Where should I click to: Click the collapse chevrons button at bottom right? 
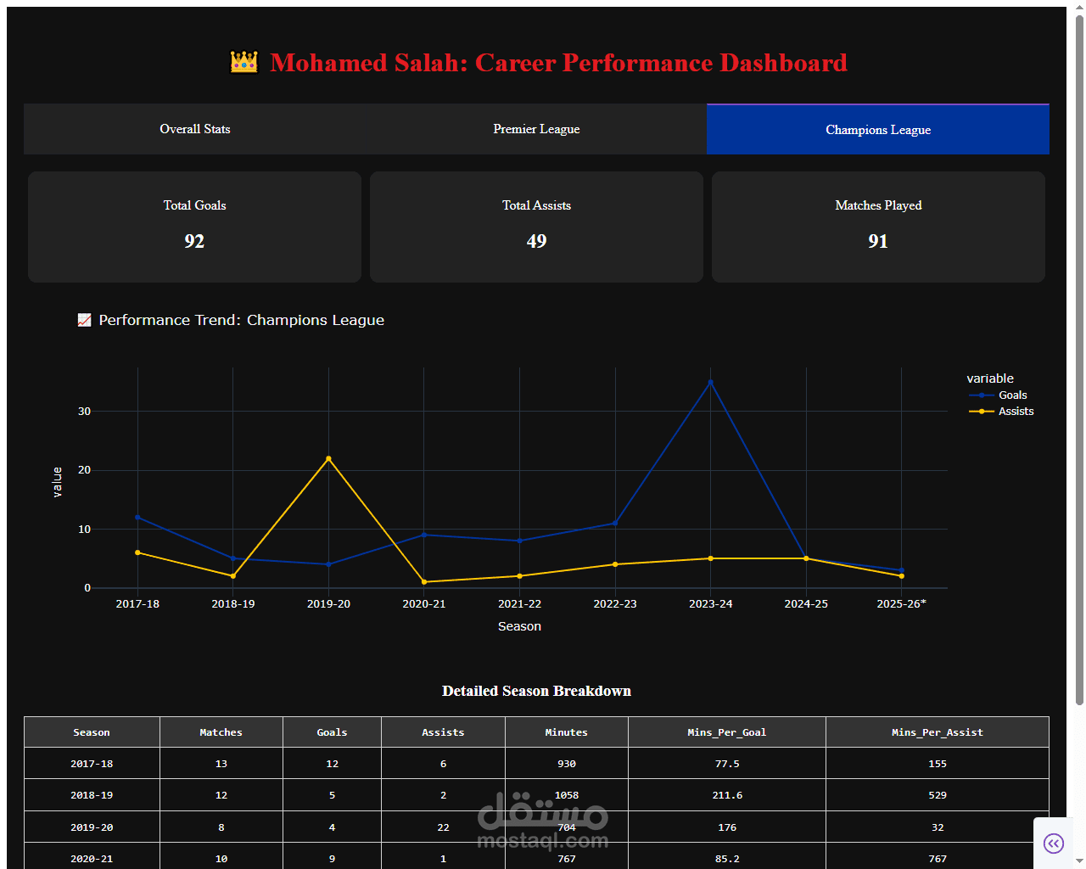(1053, 844)
